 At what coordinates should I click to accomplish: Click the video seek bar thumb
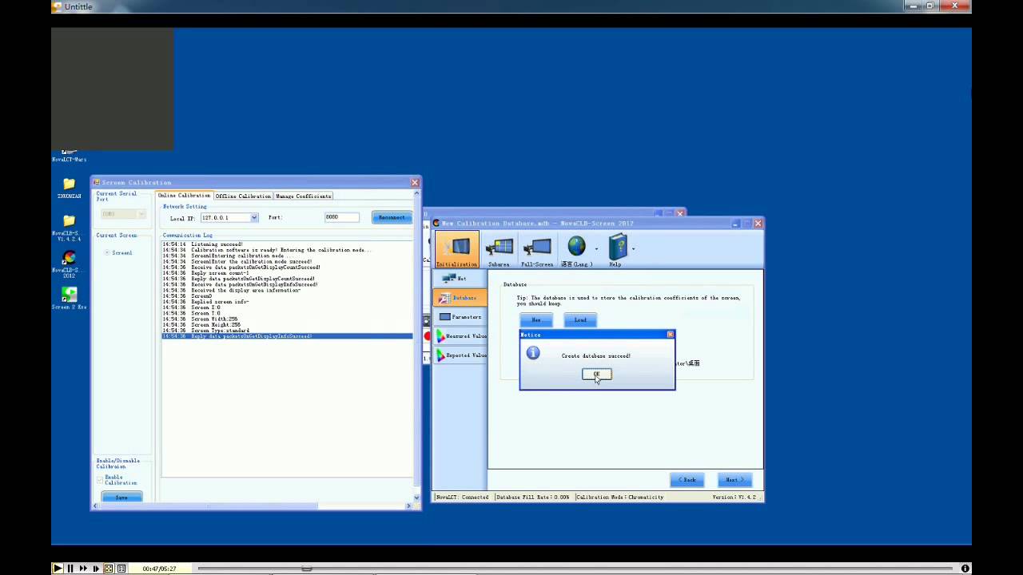(x=306, y=569)
